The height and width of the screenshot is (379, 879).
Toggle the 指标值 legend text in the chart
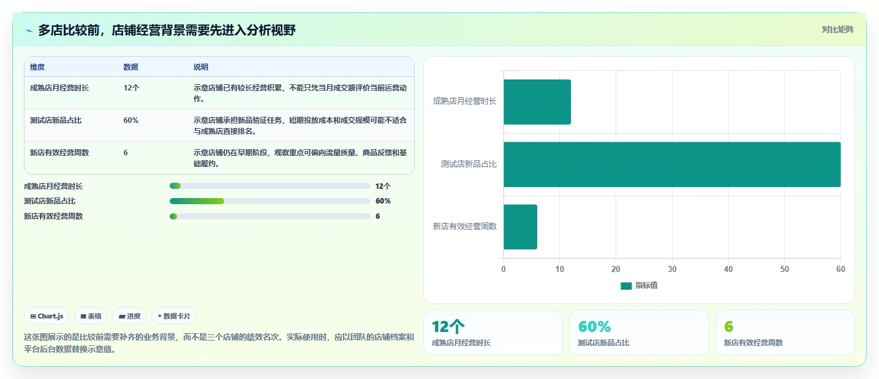coord(646,285)
